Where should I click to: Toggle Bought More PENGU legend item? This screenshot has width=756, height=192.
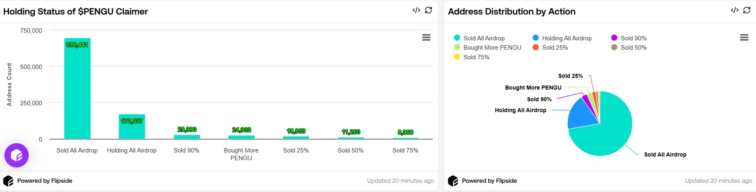pos(492,48)
